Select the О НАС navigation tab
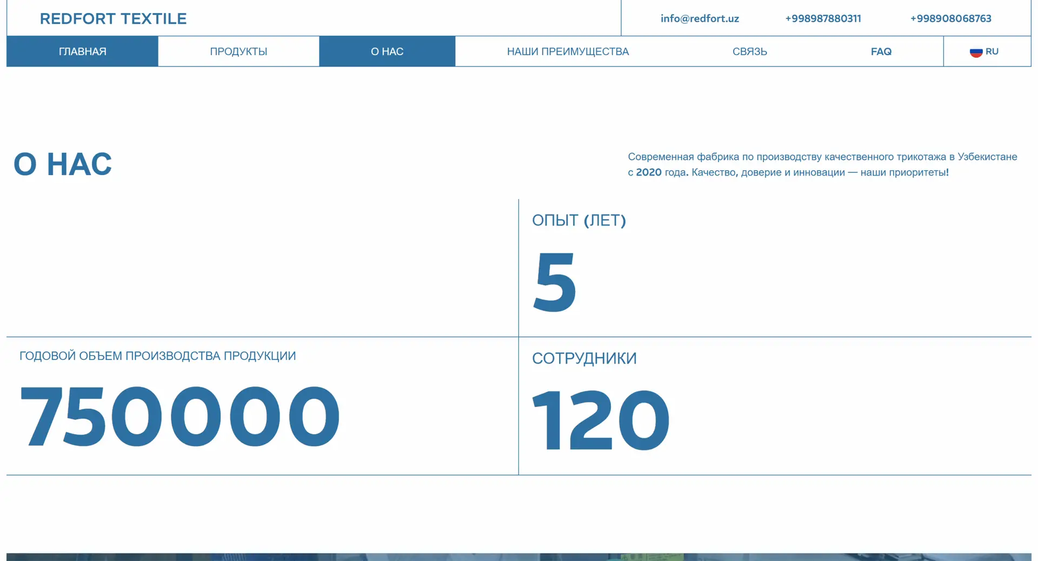 click(x=387, y=51)
